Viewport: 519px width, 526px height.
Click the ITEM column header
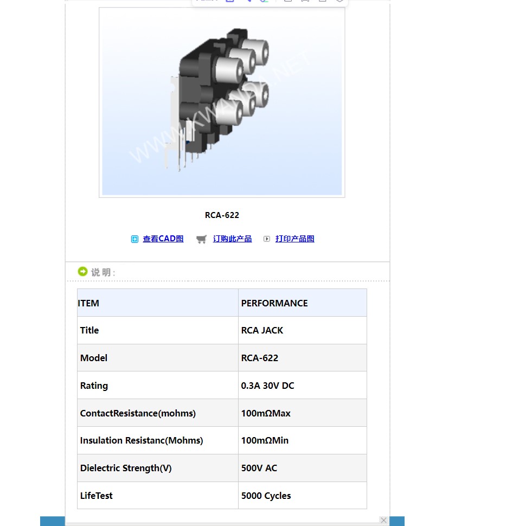point(158,303)
